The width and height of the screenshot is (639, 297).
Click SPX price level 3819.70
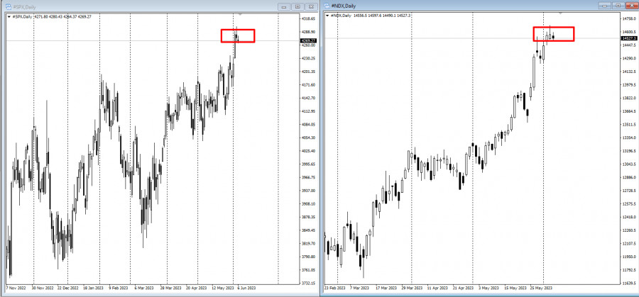(309, 243)
